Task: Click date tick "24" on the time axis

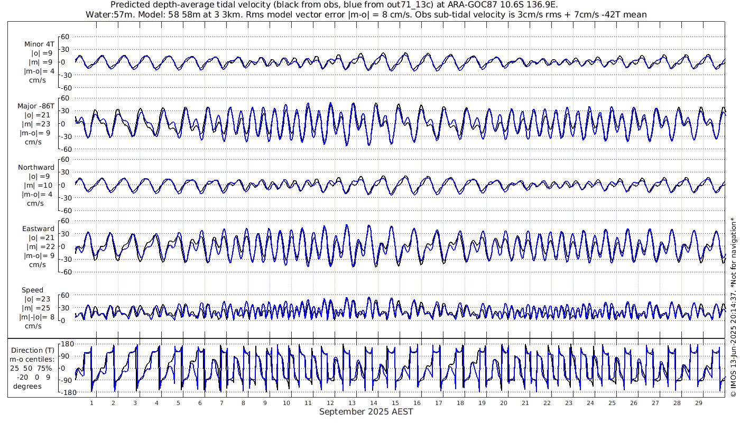Action: pos(590,403)
